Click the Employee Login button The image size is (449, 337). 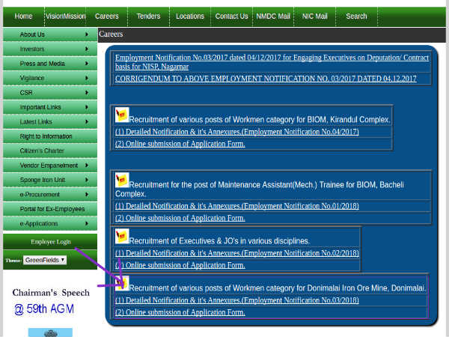tap(50, 242)
